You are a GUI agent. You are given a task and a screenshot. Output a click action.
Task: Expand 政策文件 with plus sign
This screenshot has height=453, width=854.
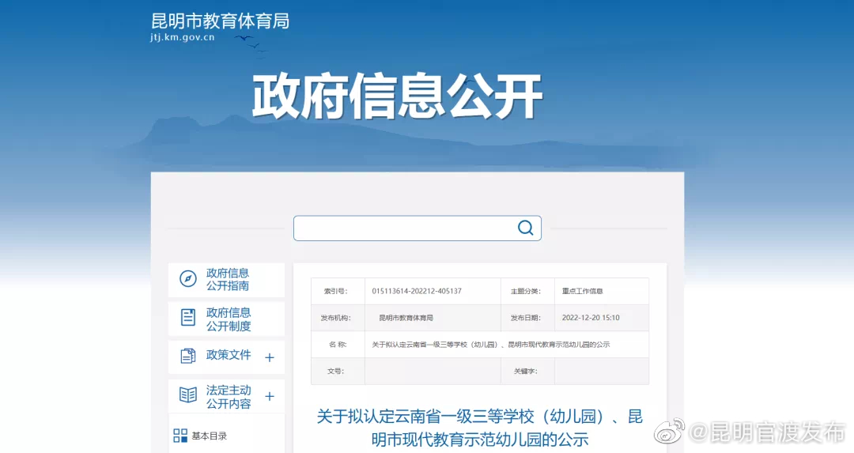pos(270,357)
